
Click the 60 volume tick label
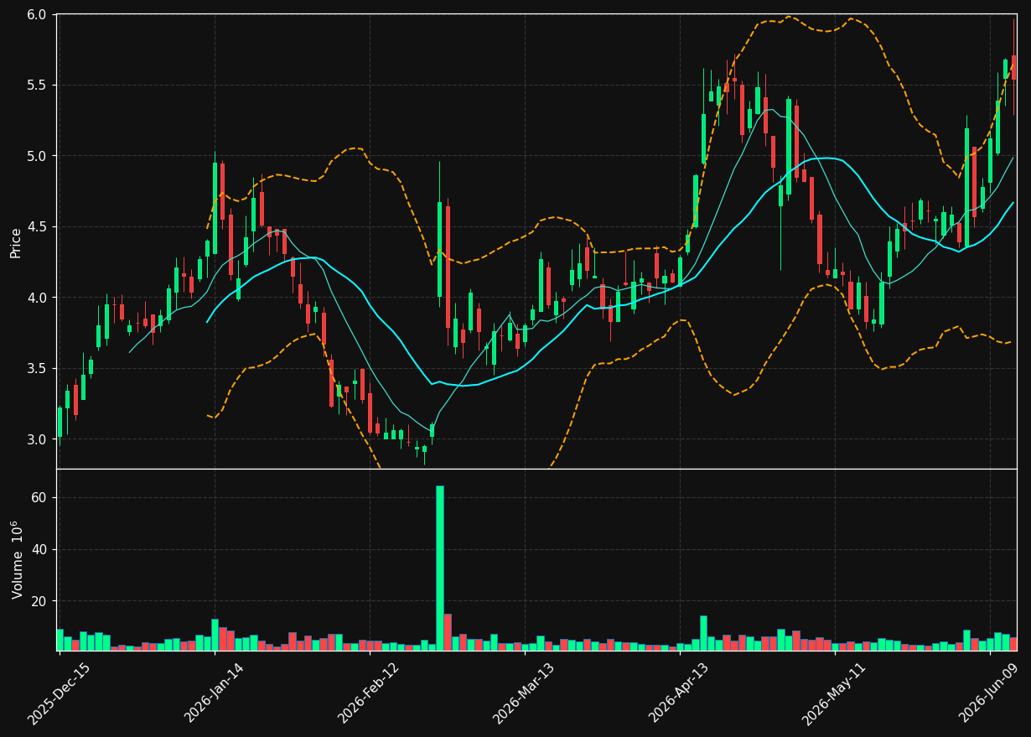(39, 498)
